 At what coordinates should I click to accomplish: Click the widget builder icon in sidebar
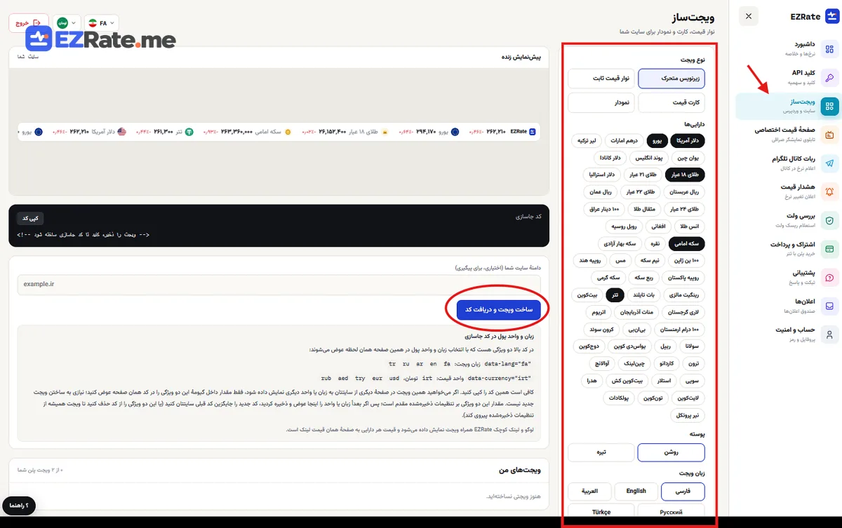point(829,107)
